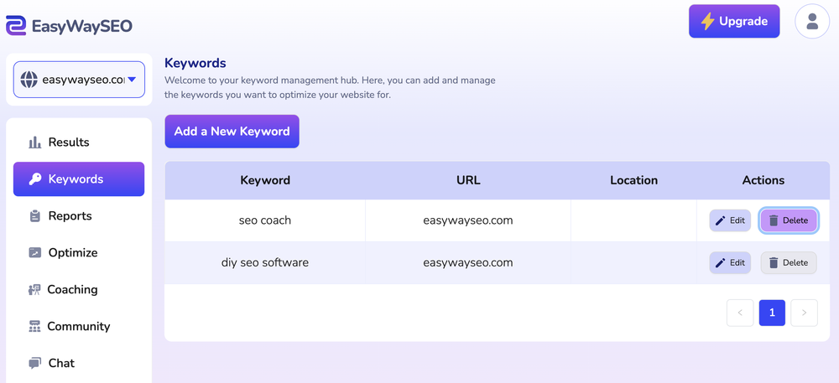The height and width of the screenshot is (383, 839).
Task: Click the EasyWaySEO logo icon
Action: [16, 26]
